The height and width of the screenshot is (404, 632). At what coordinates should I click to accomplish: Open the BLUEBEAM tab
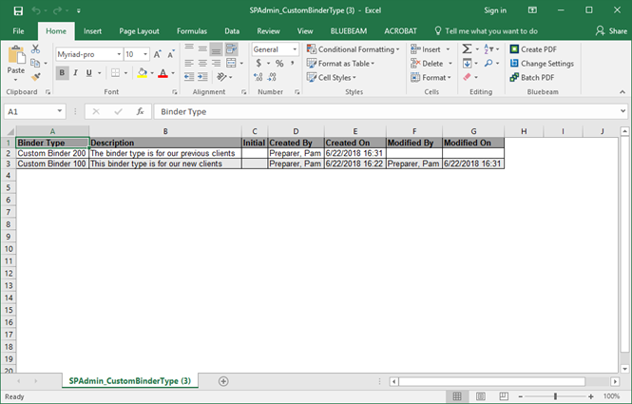(349, 31)
